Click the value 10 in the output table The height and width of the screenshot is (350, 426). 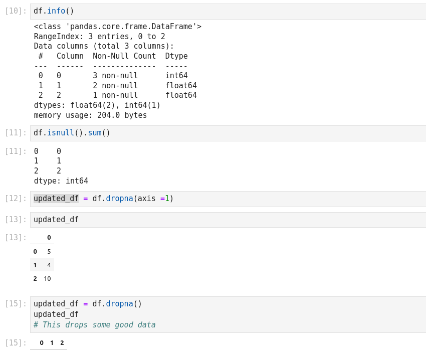tap(47, 279)
